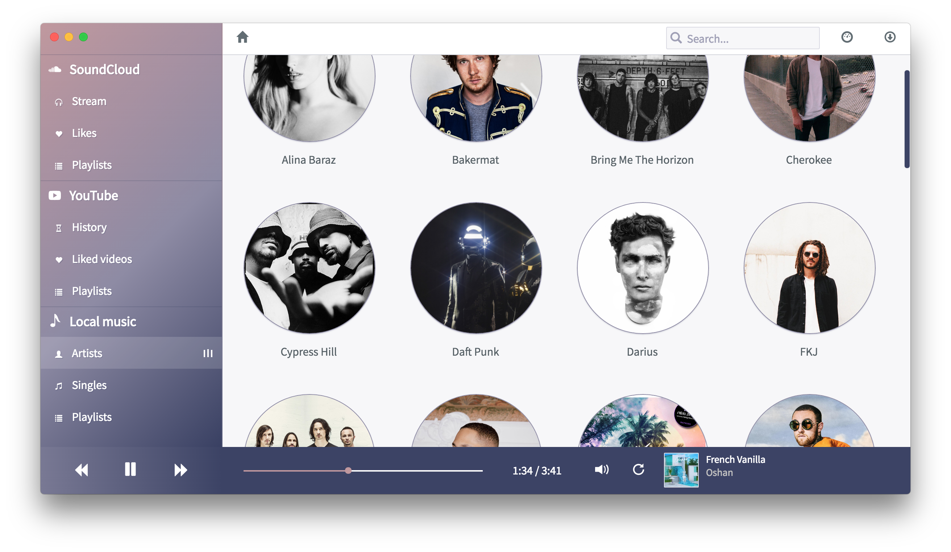Click the heart icon next to Likes
The image size is (951, 552).
pyautogui.click(x=58, y=134)
